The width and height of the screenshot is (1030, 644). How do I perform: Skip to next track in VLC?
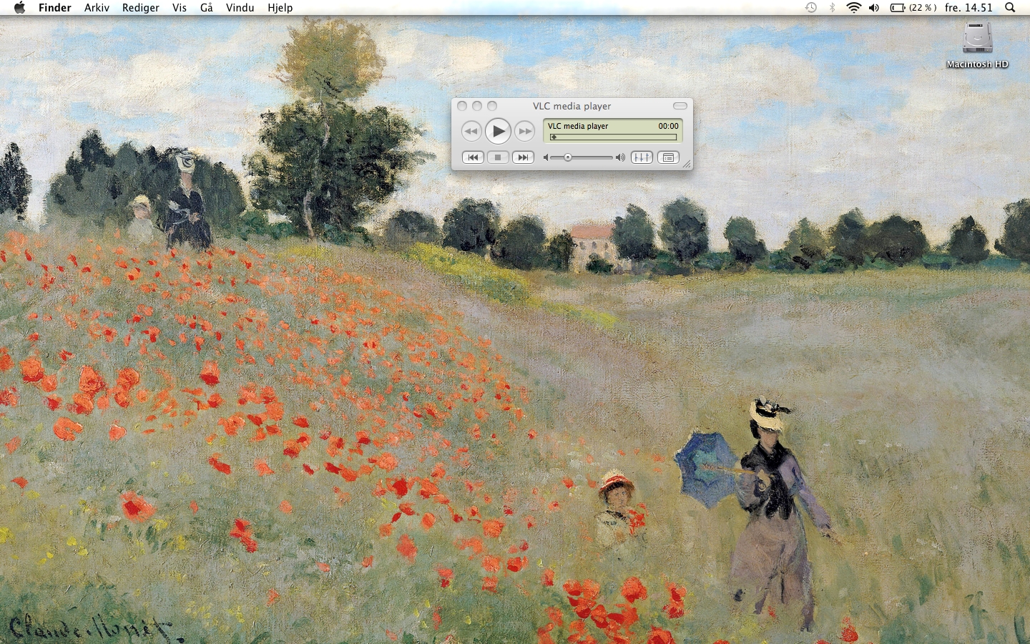(523, 157)
